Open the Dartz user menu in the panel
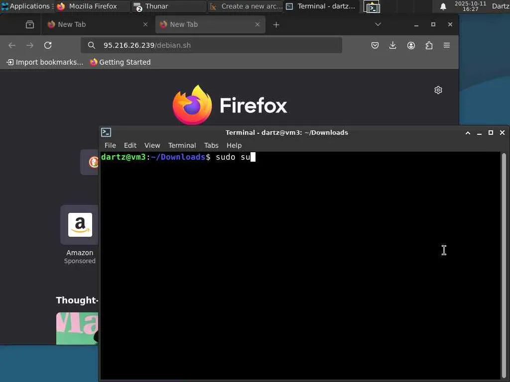Viewport: 510px width, 382px height. pyautogui.click(x=500, y=6)
